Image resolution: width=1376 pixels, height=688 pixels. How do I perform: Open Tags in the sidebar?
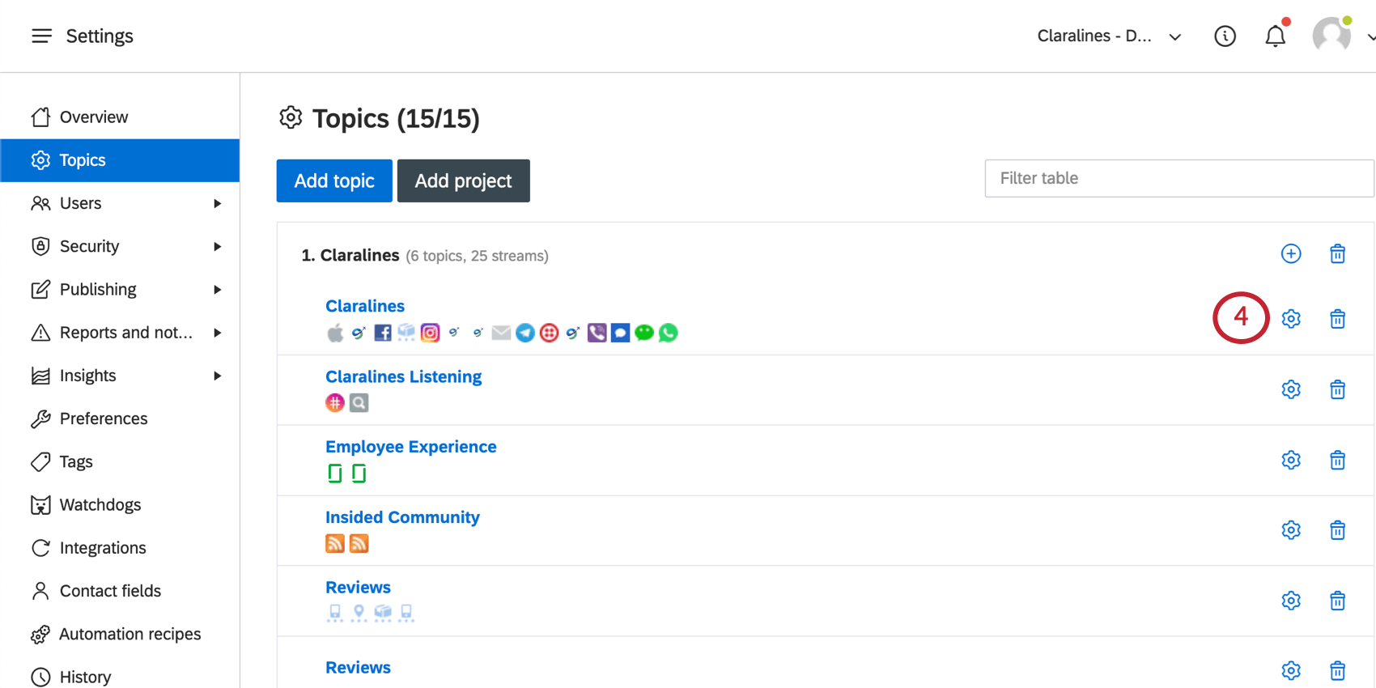point(120,461)
